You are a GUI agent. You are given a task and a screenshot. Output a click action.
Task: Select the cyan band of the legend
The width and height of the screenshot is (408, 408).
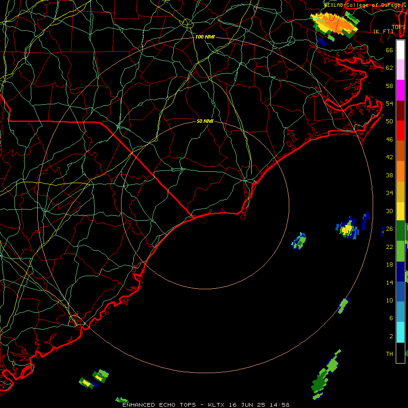tap(400, 332)
